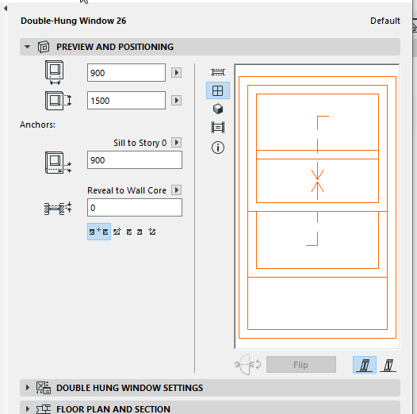This screenshot has width=417, height=414.
Task: Collapse the Preview and Positioning panel
Action: click(x=27, y=47)
